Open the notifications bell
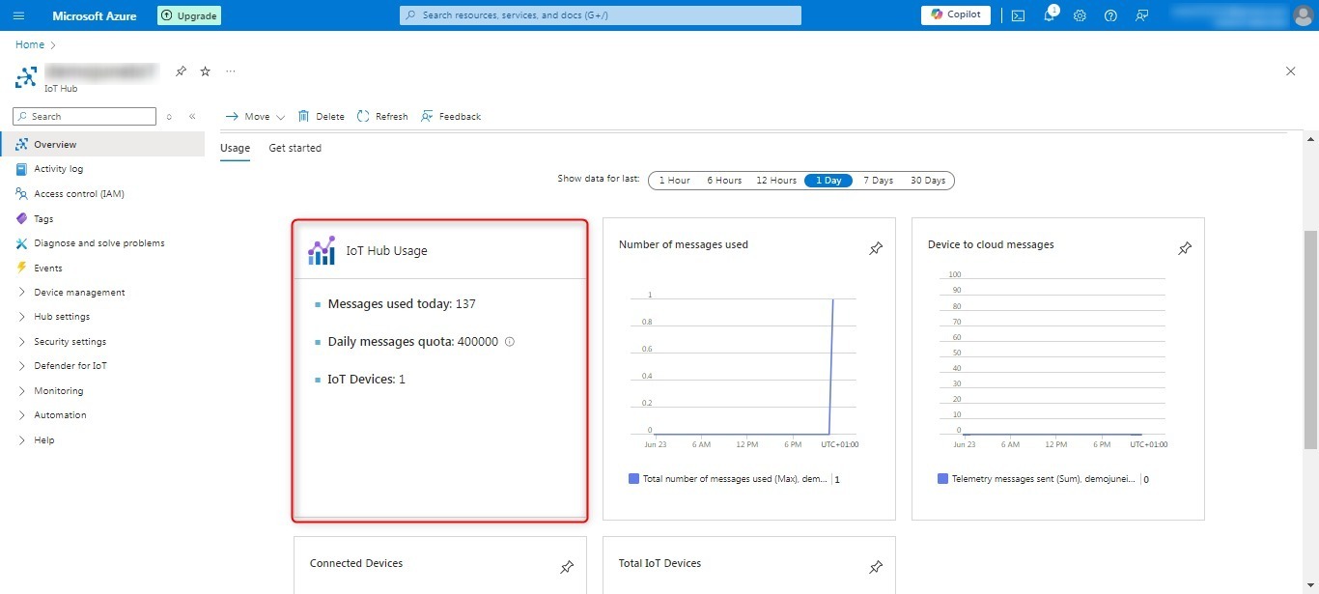Viewport: 1319px width, 594px height. 1049,15
